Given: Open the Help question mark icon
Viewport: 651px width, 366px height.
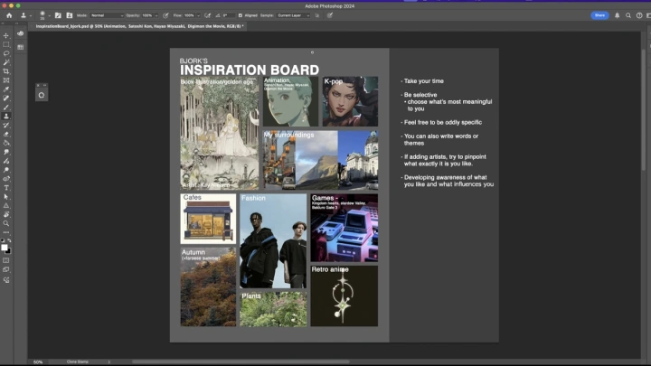Looking at the screenshot, I should [639, 15].
